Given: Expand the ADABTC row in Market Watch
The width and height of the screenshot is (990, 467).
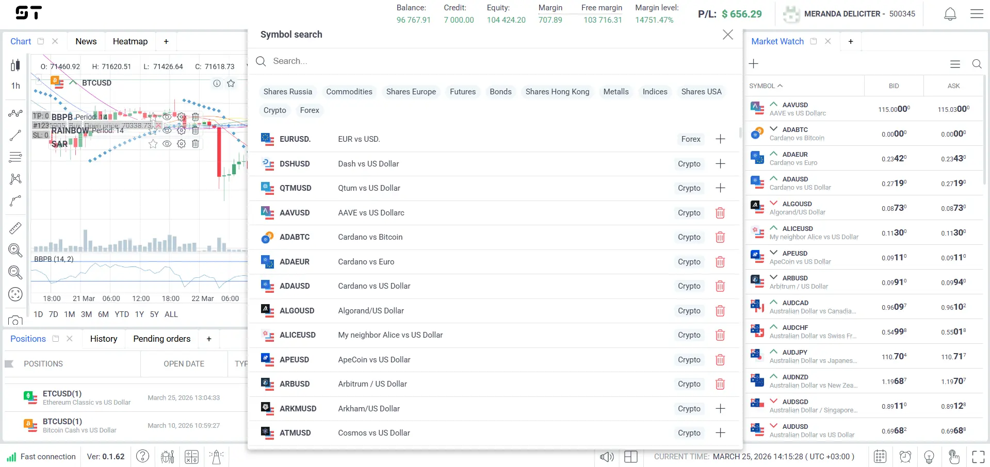Looking at the screenshot, I should pyautogui.click(x=773, y=129).
